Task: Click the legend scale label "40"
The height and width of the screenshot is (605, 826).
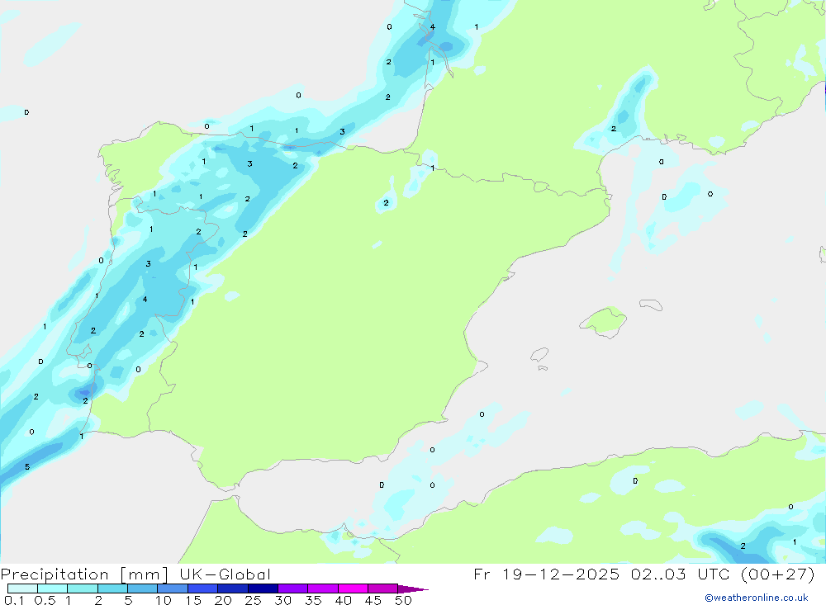Action: (x=343, y=600)
